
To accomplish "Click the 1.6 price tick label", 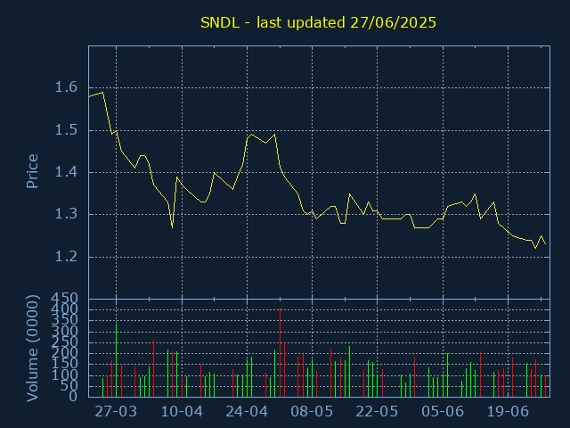I will pos(66,87).
